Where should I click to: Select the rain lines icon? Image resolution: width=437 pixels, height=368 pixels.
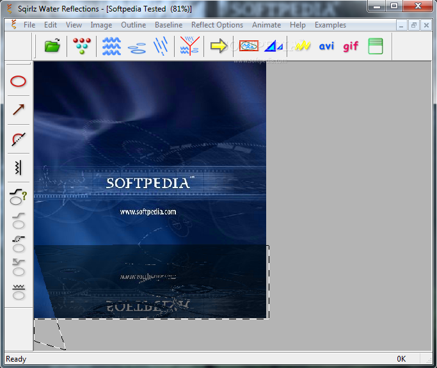161,46
